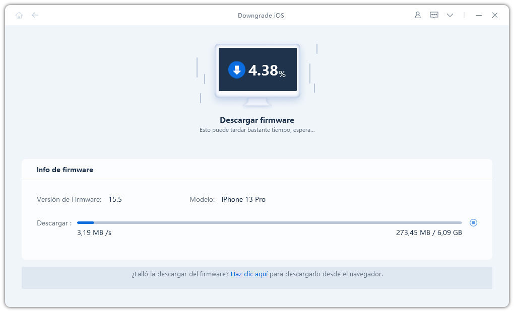Click the firmware version value 15.5
The height and width of the screenshot is (312, 514).
click(x=115, y=199)
